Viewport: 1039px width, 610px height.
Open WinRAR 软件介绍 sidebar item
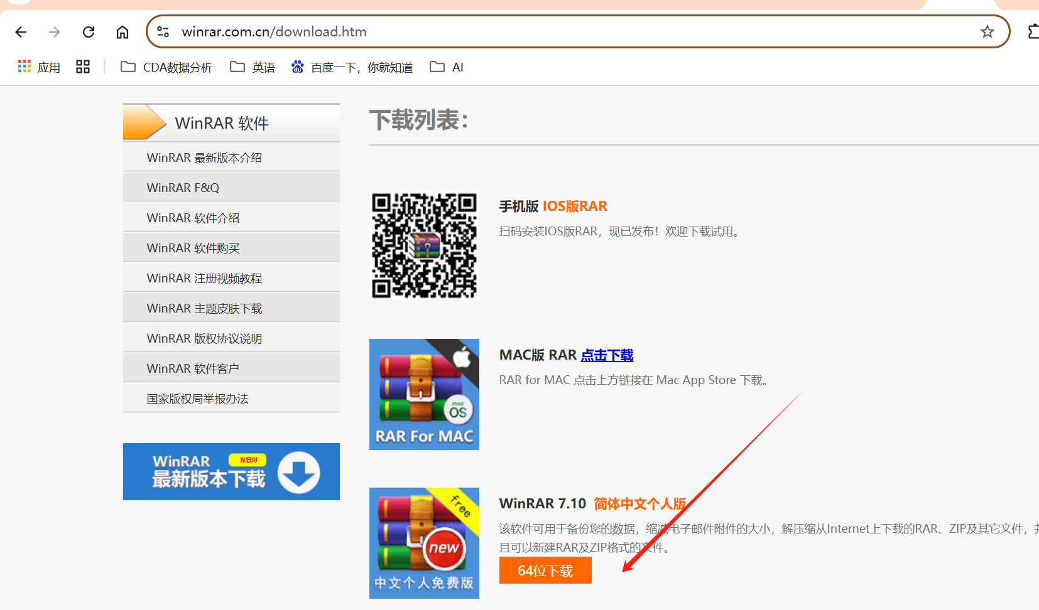pos(231,218)
